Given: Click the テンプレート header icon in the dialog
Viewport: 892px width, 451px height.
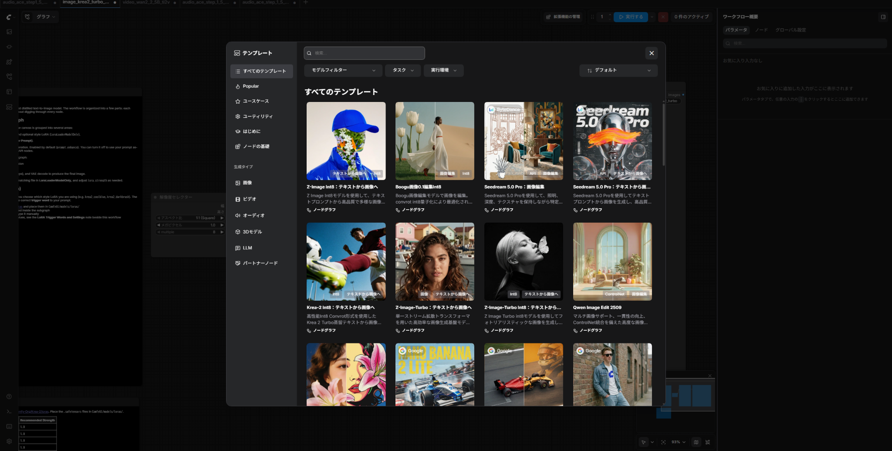Looking at the screenshot, I should 237,53.
